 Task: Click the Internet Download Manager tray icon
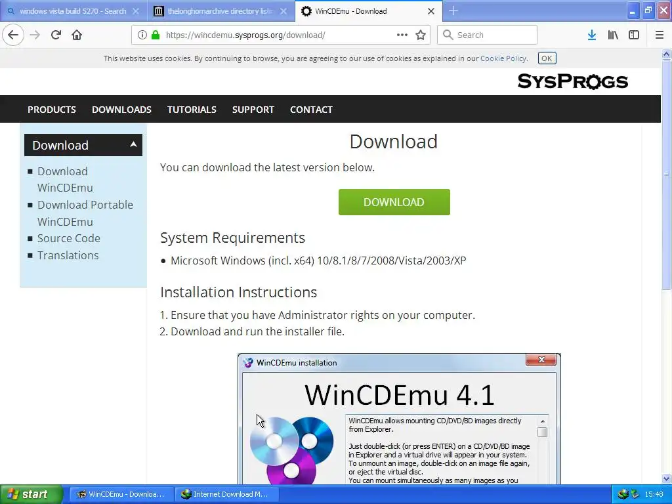[623, 494]
